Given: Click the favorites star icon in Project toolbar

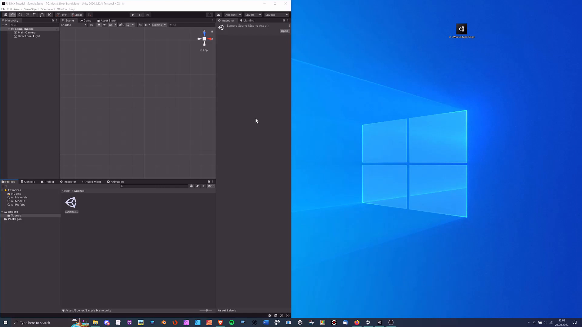Looking at the screenshot, I should 203,186.
